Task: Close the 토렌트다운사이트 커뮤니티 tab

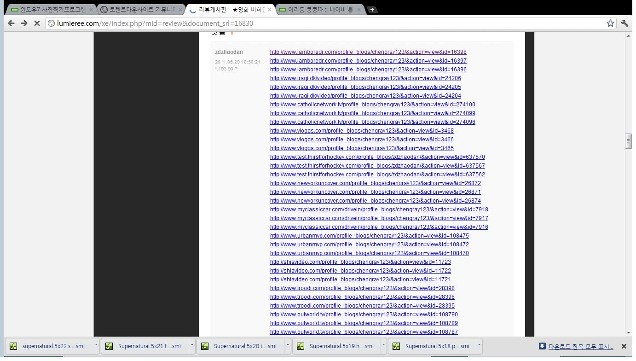Action: [x=180, y=10]
